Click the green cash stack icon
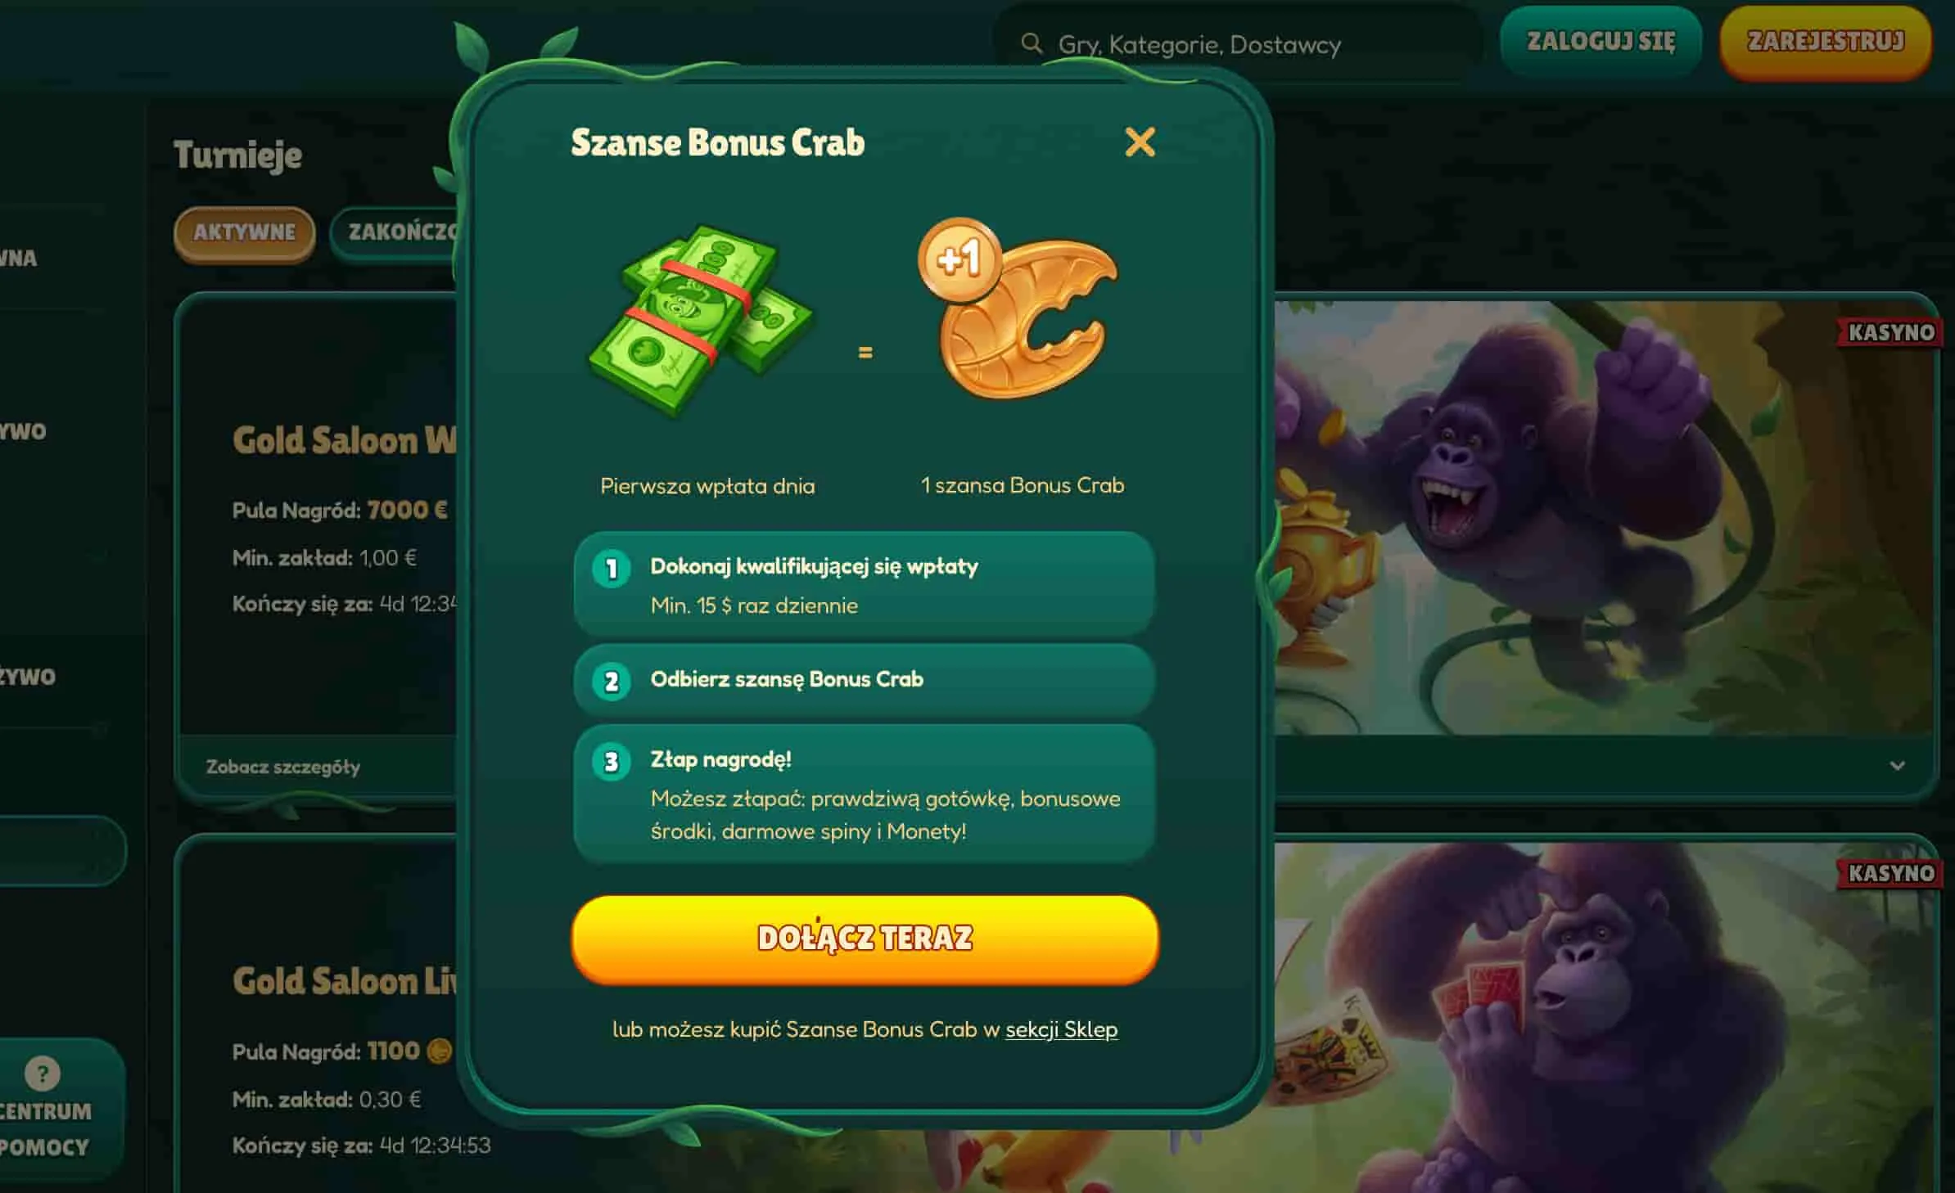Viewport: 1955px width, 1193px height. point(701,320)
